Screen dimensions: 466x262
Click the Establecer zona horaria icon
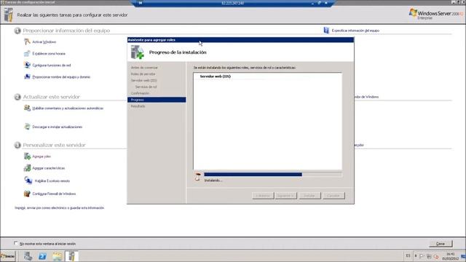[x=27, y=53]
